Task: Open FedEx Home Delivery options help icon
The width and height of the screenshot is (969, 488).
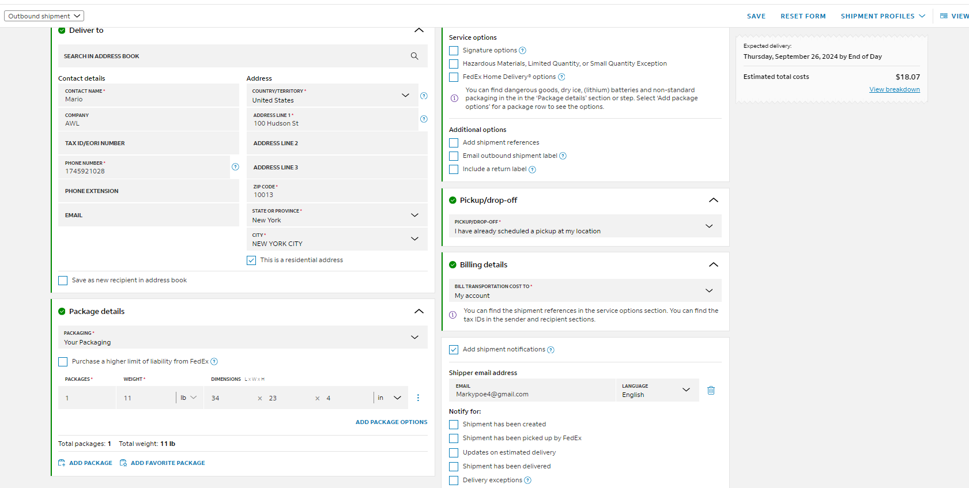Action: (561, 77)
